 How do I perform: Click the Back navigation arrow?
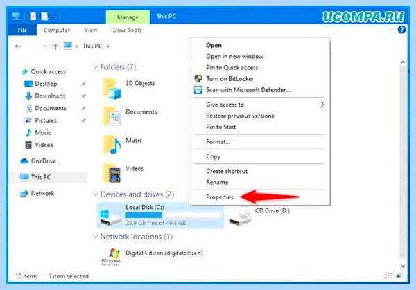pos(18,46)
